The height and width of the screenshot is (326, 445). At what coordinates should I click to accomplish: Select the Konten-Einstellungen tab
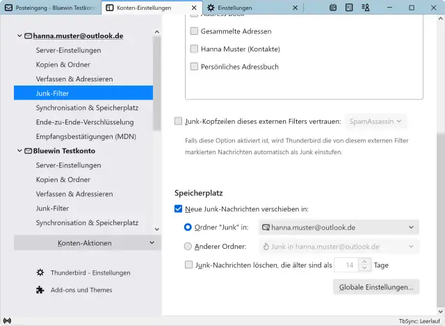tap(152, 8)
